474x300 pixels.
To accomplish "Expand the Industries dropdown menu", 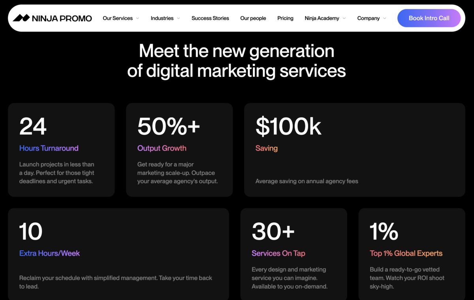I will pos(178,18).
